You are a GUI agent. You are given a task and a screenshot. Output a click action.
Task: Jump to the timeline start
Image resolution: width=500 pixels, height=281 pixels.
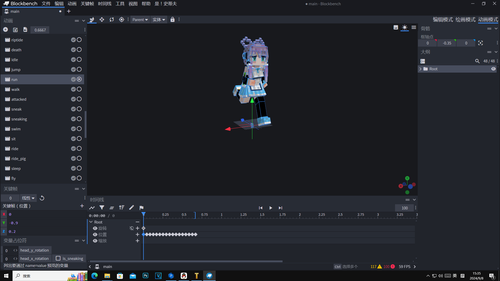pyautogui.click(x=261, y=208)
